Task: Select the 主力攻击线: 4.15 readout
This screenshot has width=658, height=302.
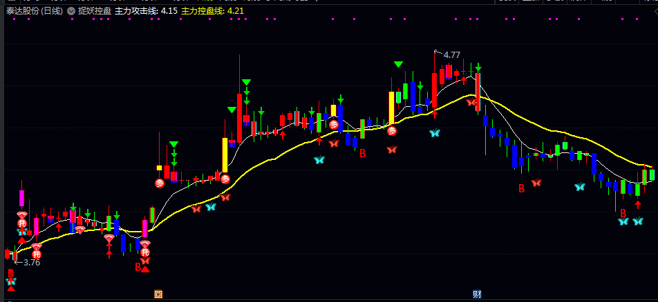Action: pos(146,11)
